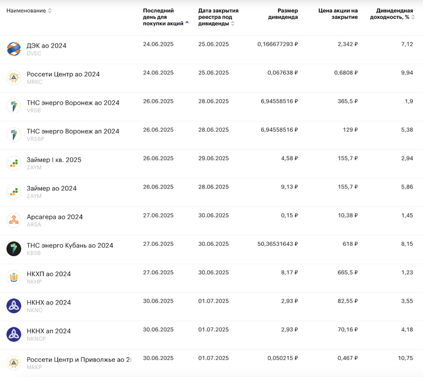Toggle sort arrows for Дата закрытия реестра

[233, 24]
